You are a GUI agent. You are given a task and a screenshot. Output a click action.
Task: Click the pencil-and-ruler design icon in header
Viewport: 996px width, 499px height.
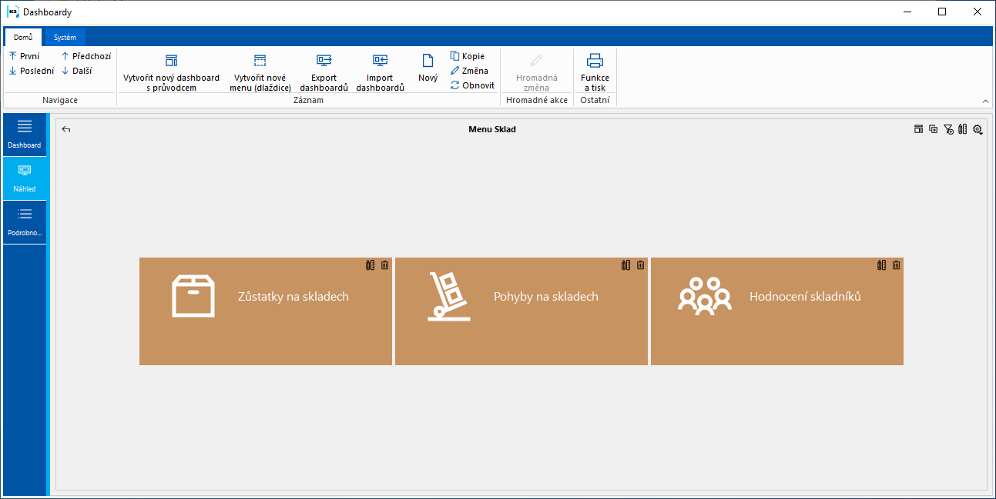tap(963, 129)
